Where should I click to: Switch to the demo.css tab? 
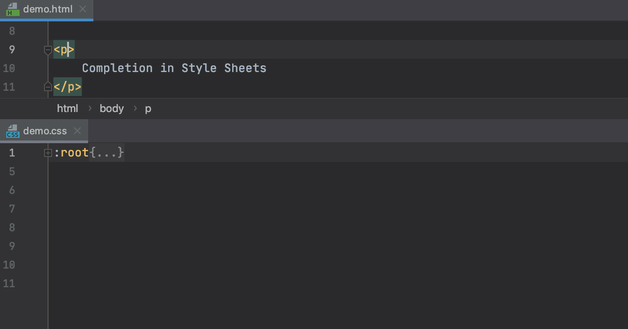[x=44, y=131]
